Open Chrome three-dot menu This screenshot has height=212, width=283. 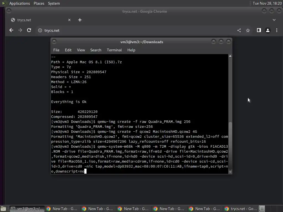[x=277, y=30]
